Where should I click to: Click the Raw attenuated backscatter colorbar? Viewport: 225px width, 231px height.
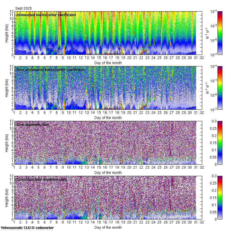(x=220, y=88)
